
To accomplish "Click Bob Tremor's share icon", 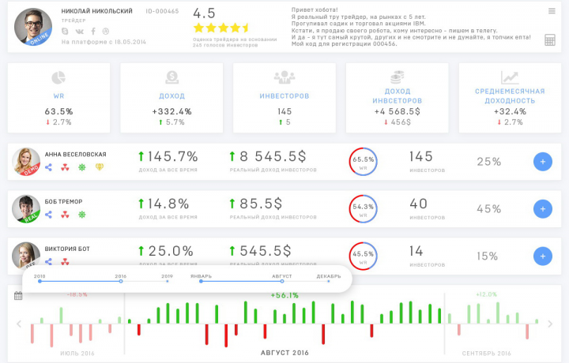I will coord(49,215).
